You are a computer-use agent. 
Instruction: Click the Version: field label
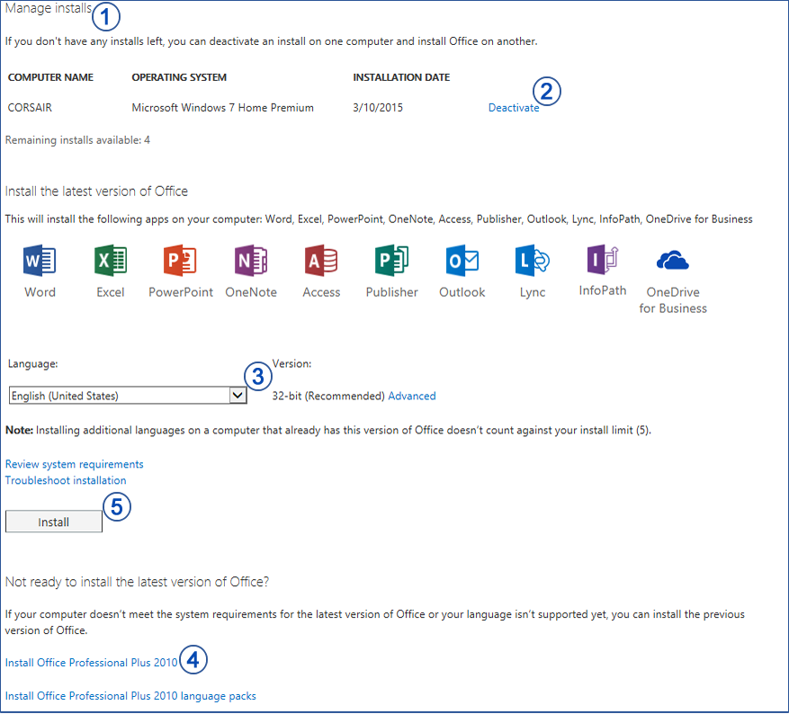pyautogui.click(x=291, y=363)
